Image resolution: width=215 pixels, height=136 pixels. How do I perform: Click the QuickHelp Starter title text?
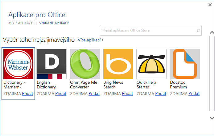click(x=147, y=85)
